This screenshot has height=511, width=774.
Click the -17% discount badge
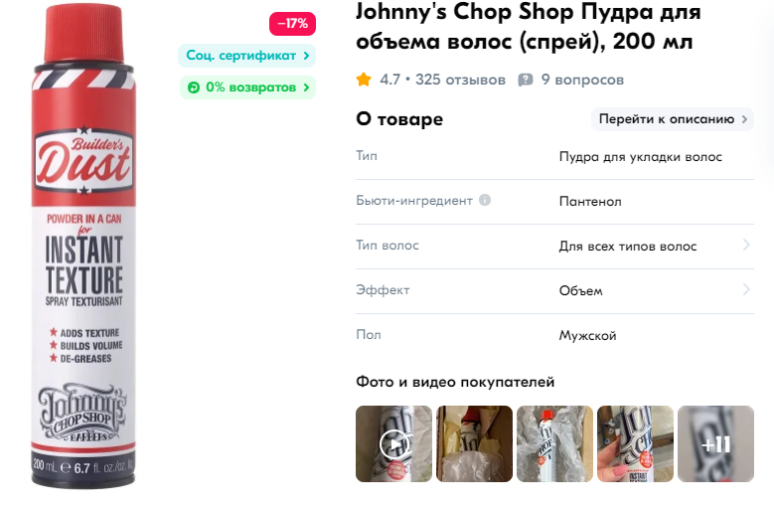click(292, 24)
